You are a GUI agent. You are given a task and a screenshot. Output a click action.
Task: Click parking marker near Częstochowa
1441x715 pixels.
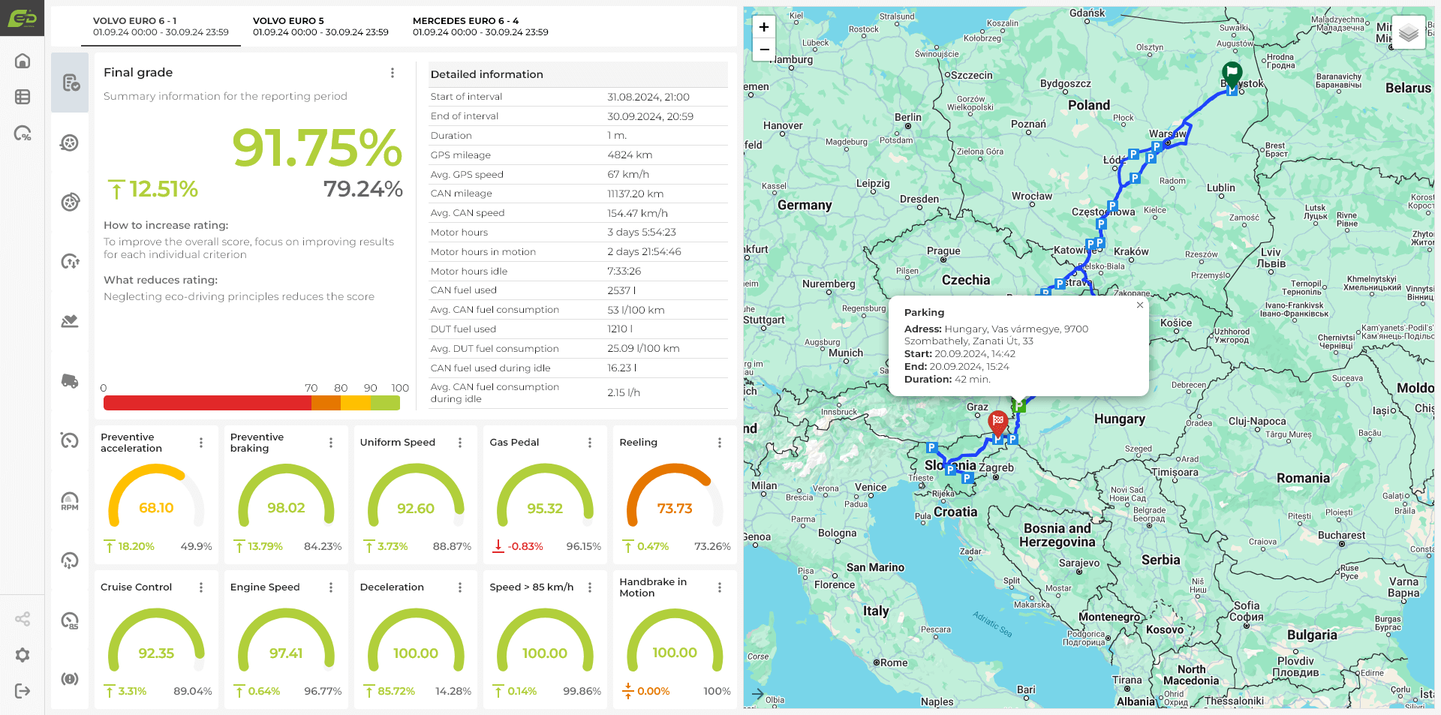(x=1112, y=206)
